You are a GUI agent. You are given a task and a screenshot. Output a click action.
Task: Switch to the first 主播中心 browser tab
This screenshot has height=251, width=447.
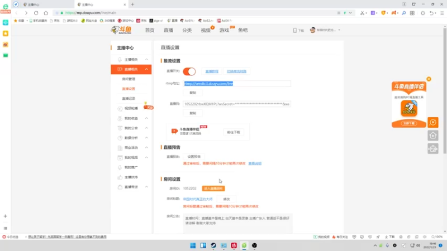[47, 4]
